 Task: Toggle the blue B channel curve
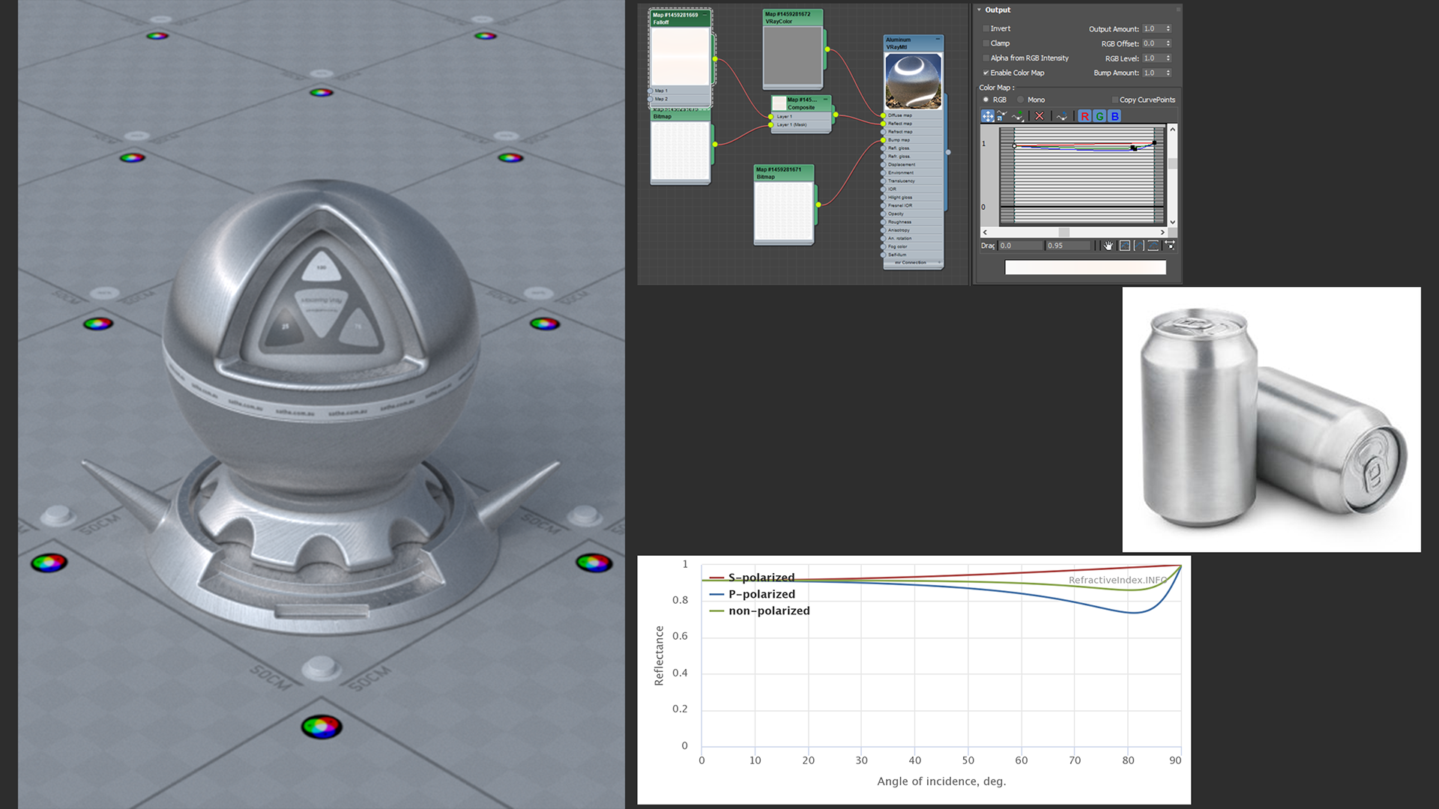[1114, 116]
